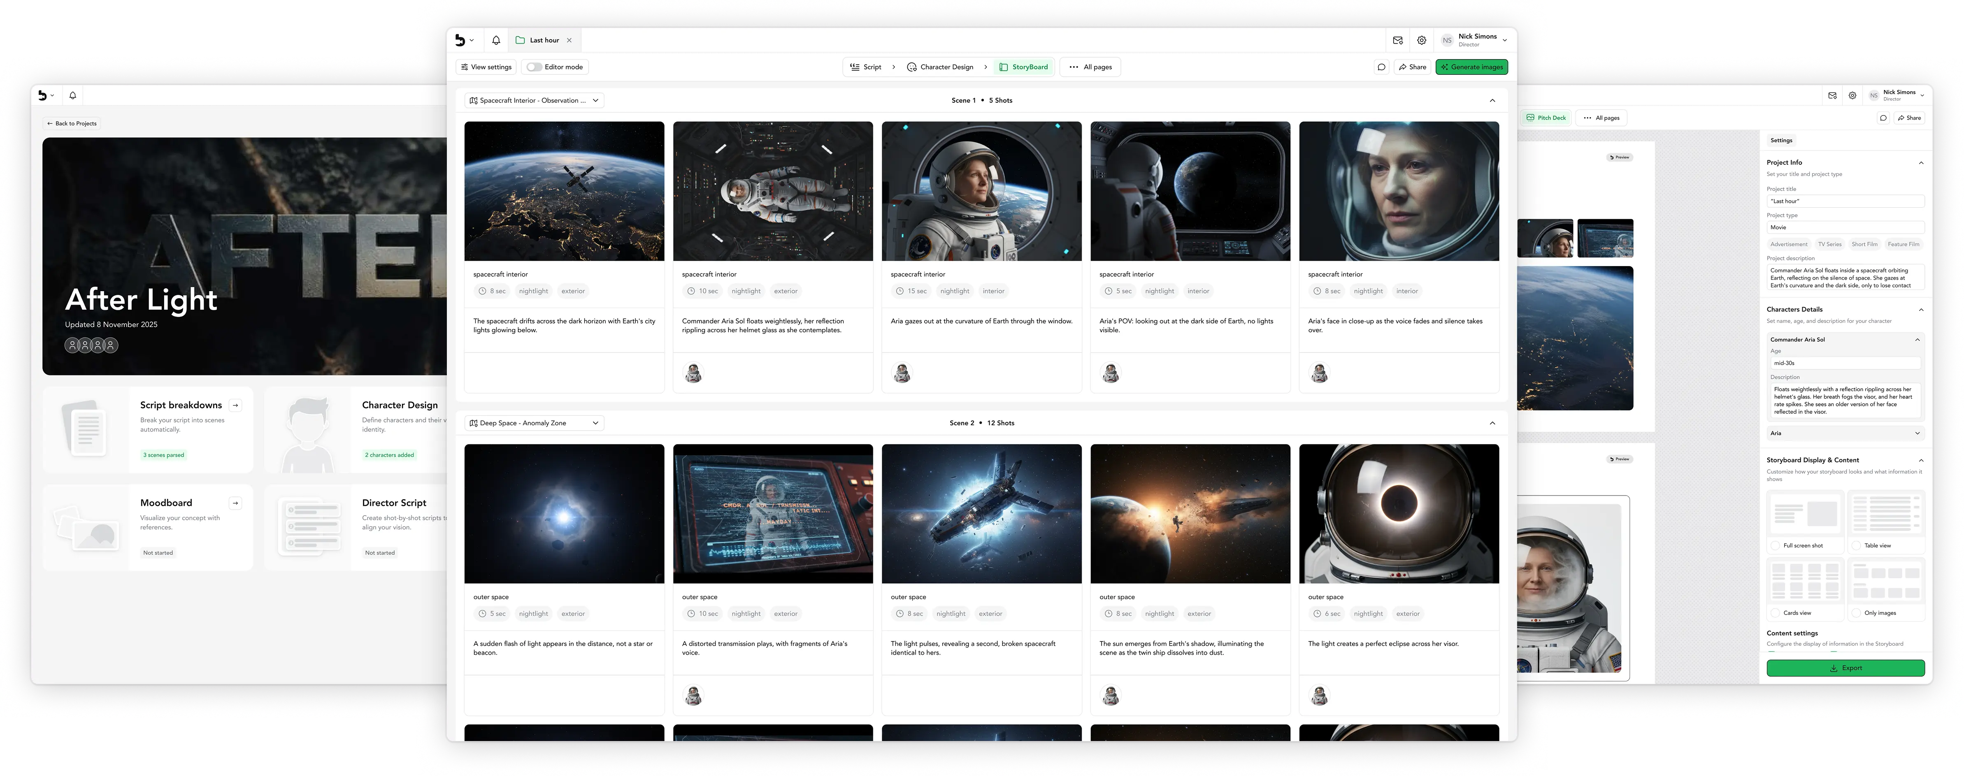Click the notification bell in the storyboard header
This screenshot has width=1964, height=776.
495,40
